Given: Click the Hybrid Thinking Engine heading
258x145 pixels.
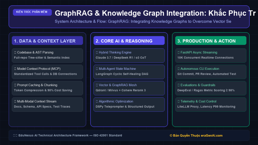Looking at the screenshot, I should pos(115,52).
